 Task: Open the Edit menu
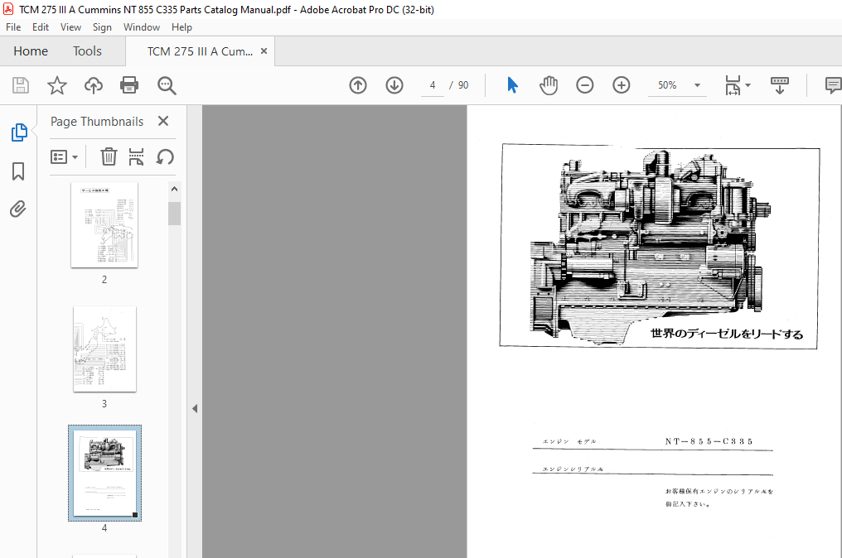point(41,26)
